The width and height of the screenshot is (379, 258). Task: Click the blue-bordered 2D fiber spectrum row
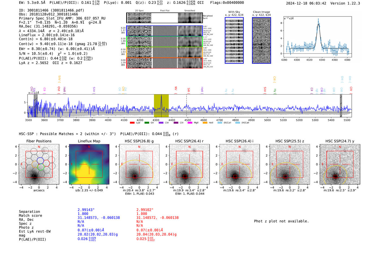165,31
